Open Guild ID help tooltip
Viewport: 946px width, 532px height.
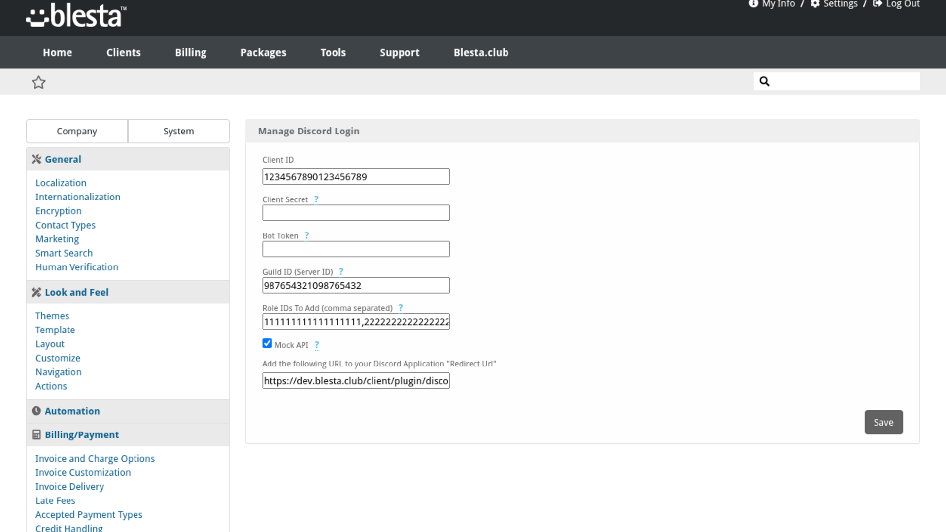341,272
